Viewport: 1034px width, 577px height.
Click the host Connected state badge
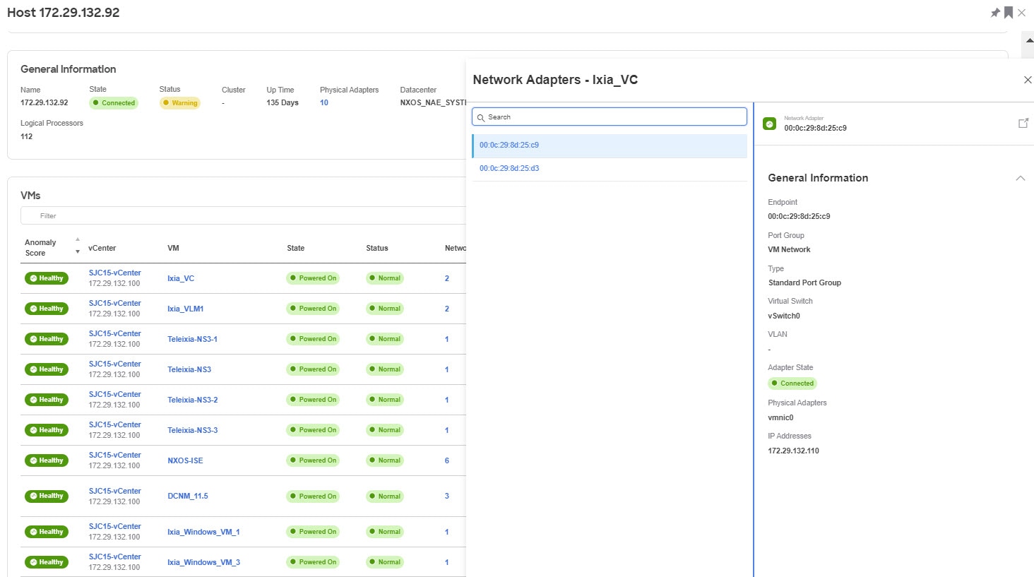point(114,103)
